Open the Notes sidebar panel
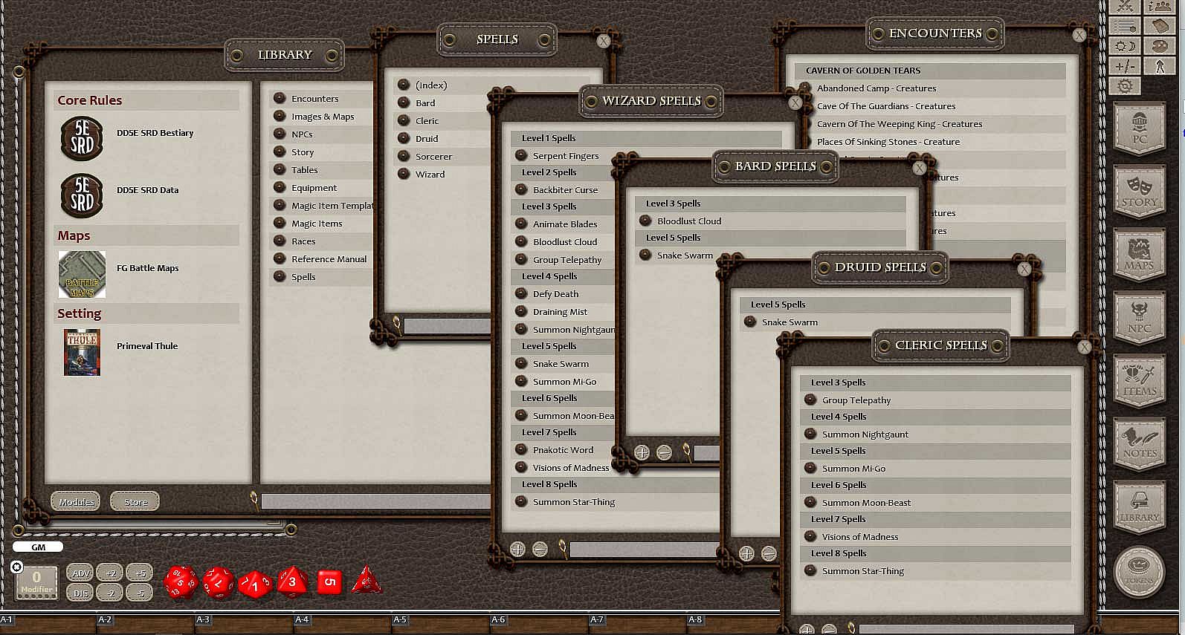Image resolution: width=1185 pixels, height=635 pixels. click(1140, 445)
